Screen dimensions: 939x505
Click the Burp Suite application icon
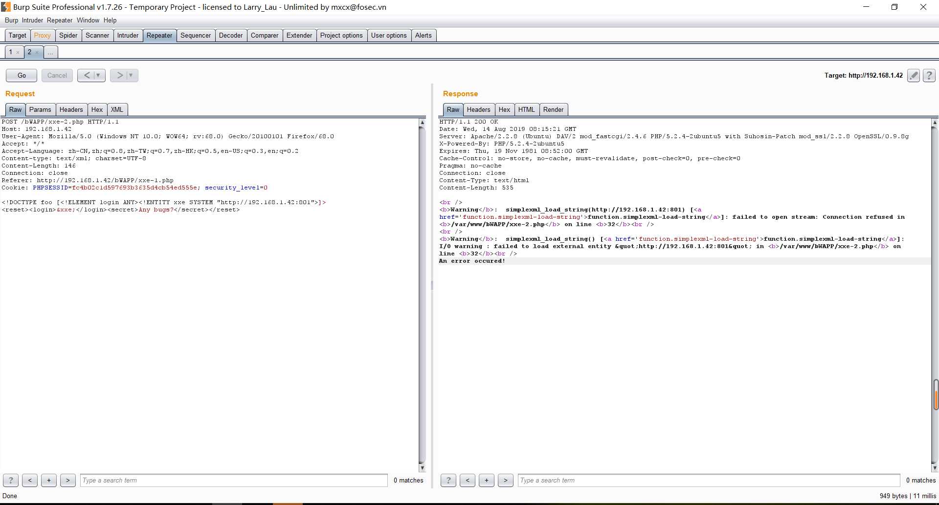(x=5, y=7)
